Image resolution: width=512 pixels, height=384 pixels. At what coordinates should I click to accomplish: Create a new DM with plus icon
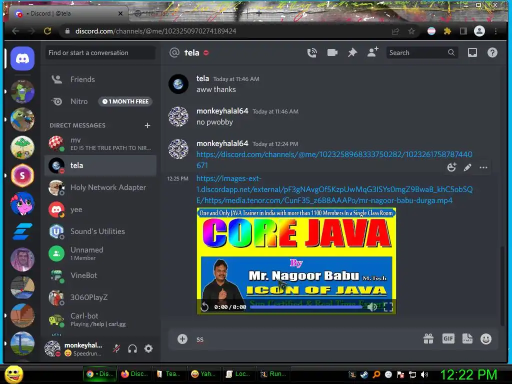(x=147, y=125)
